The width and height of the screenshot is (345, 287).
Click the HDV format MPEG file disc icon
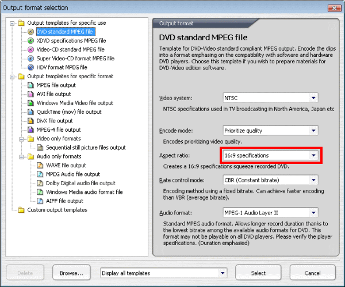tap(30, 67)
